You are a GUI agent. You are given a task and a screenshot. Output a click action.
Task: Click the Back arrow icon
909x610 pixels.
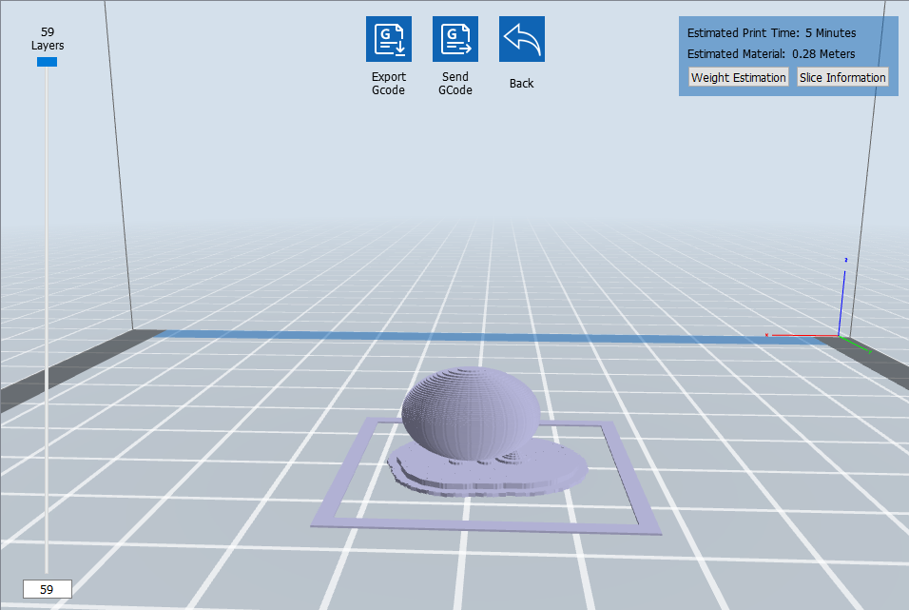tap(522, 39)
